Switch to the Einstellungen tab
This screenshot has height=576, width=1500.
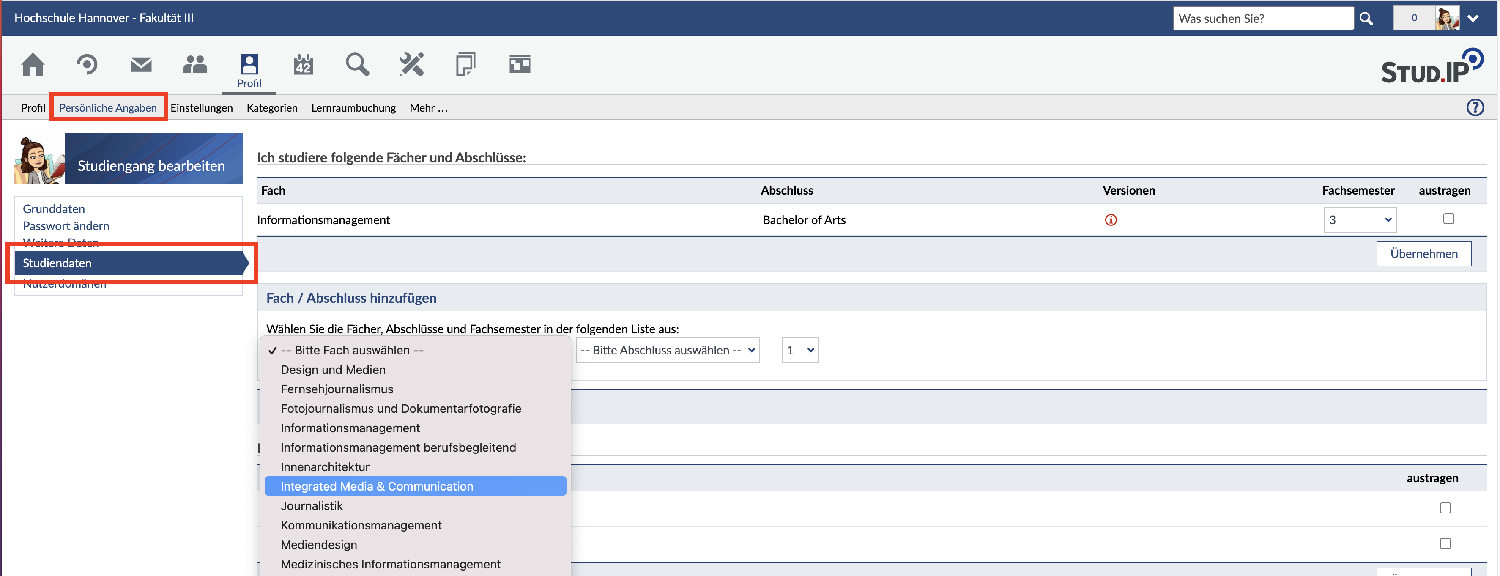coord(202,108)
